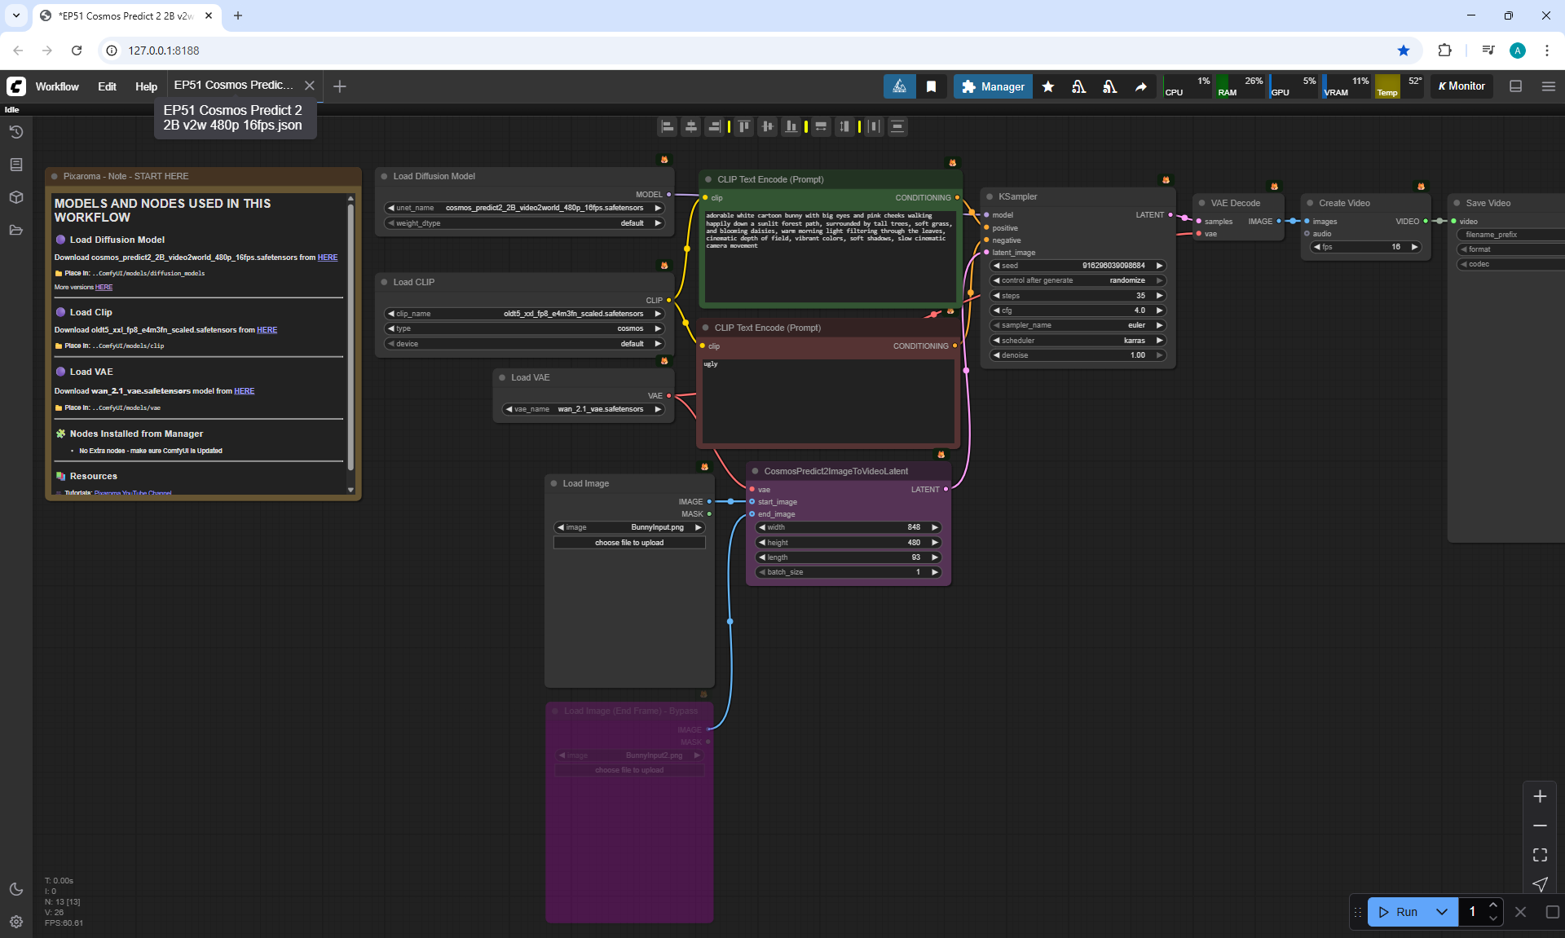Open the sampler_name euler dropdown
Image resolution: width=1565 pixels, height=938 pixels.
[x=1078, y=325]
